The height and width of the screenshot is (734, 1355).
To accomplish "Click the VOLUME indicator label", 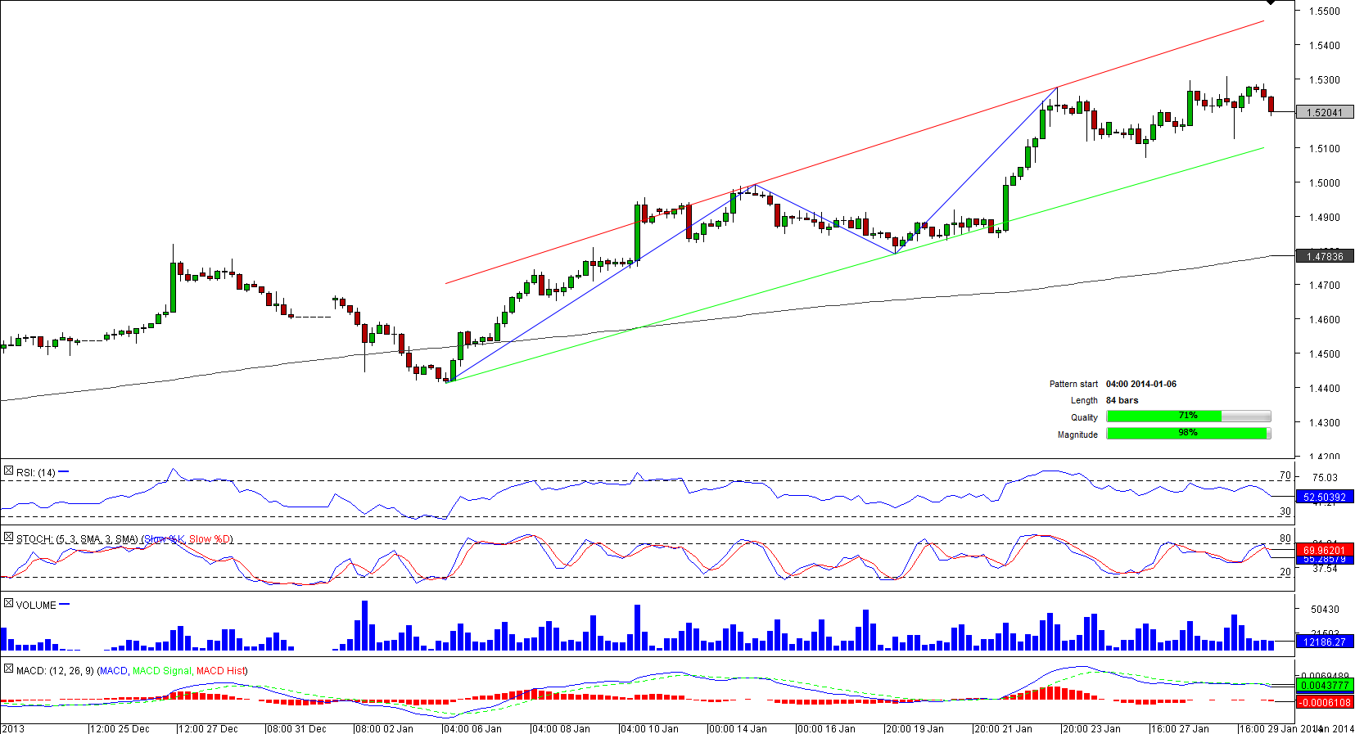I will tap(36, 606).
